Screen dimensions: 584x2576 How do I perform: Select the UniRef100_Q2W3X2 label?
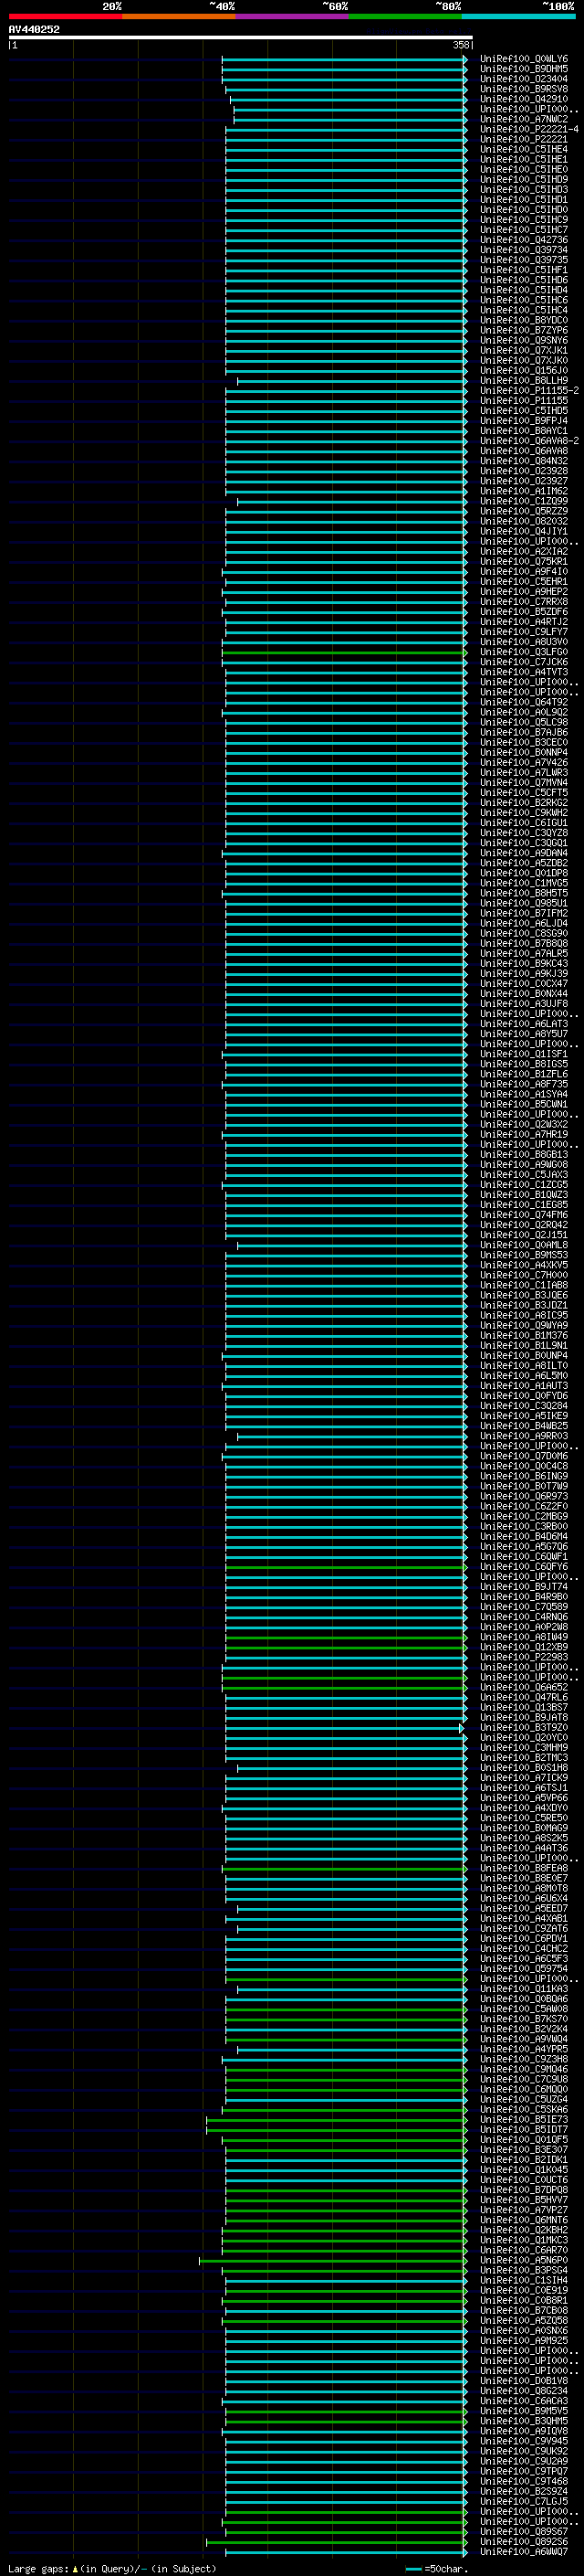click(x=524, y=1124)
